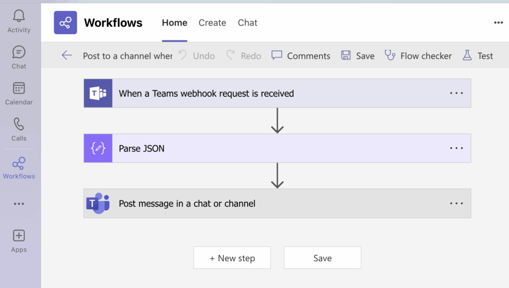
Task: Click the purple Workflows app logo
Action: (x=66, y=23)
